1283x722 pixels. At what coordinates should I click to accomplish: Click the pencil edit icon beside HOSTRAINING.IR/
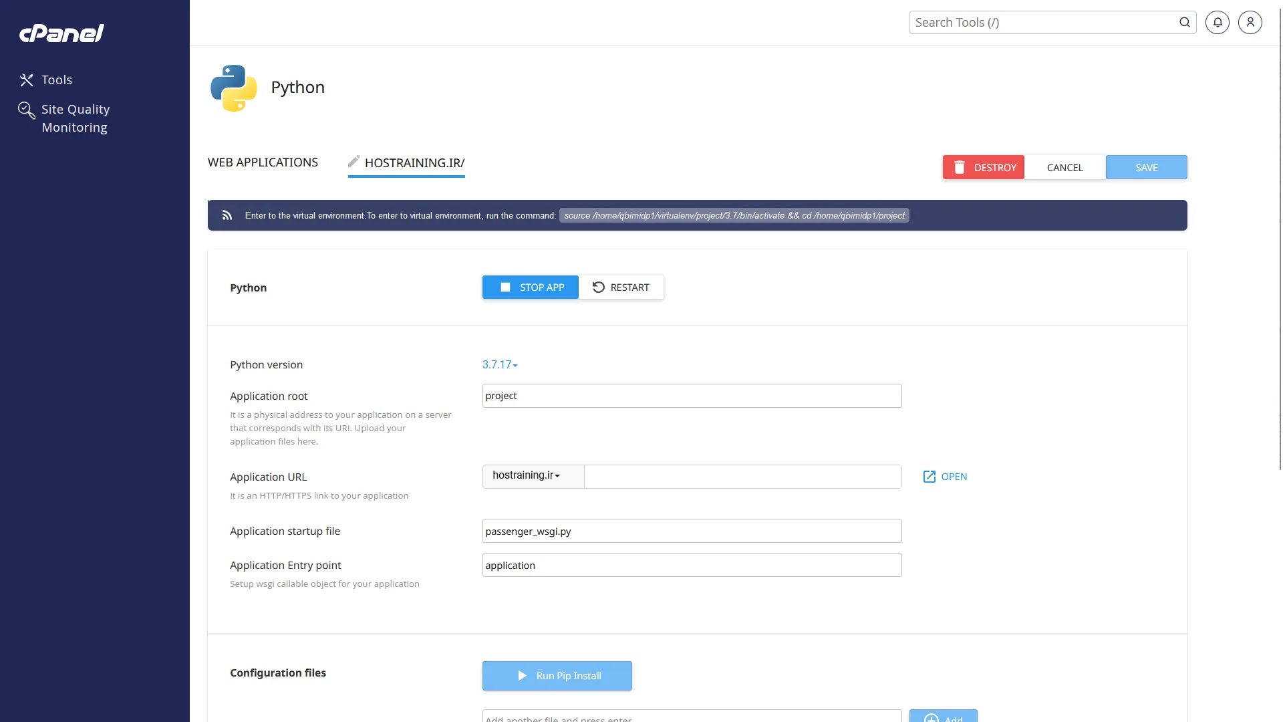click(353, 161)
